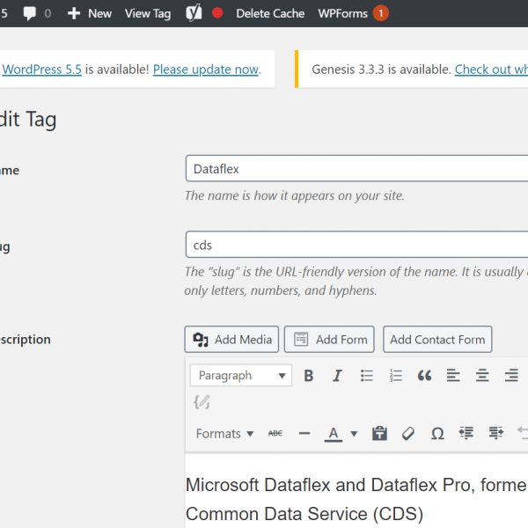Clear formatting with the eraser icon

coord(408,433)
